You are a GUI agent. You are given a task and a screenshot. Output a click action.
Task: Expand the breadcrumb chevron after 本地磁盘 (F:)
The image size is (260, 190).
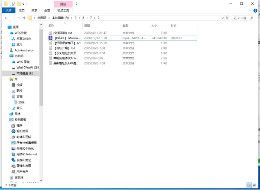[71, 18]
